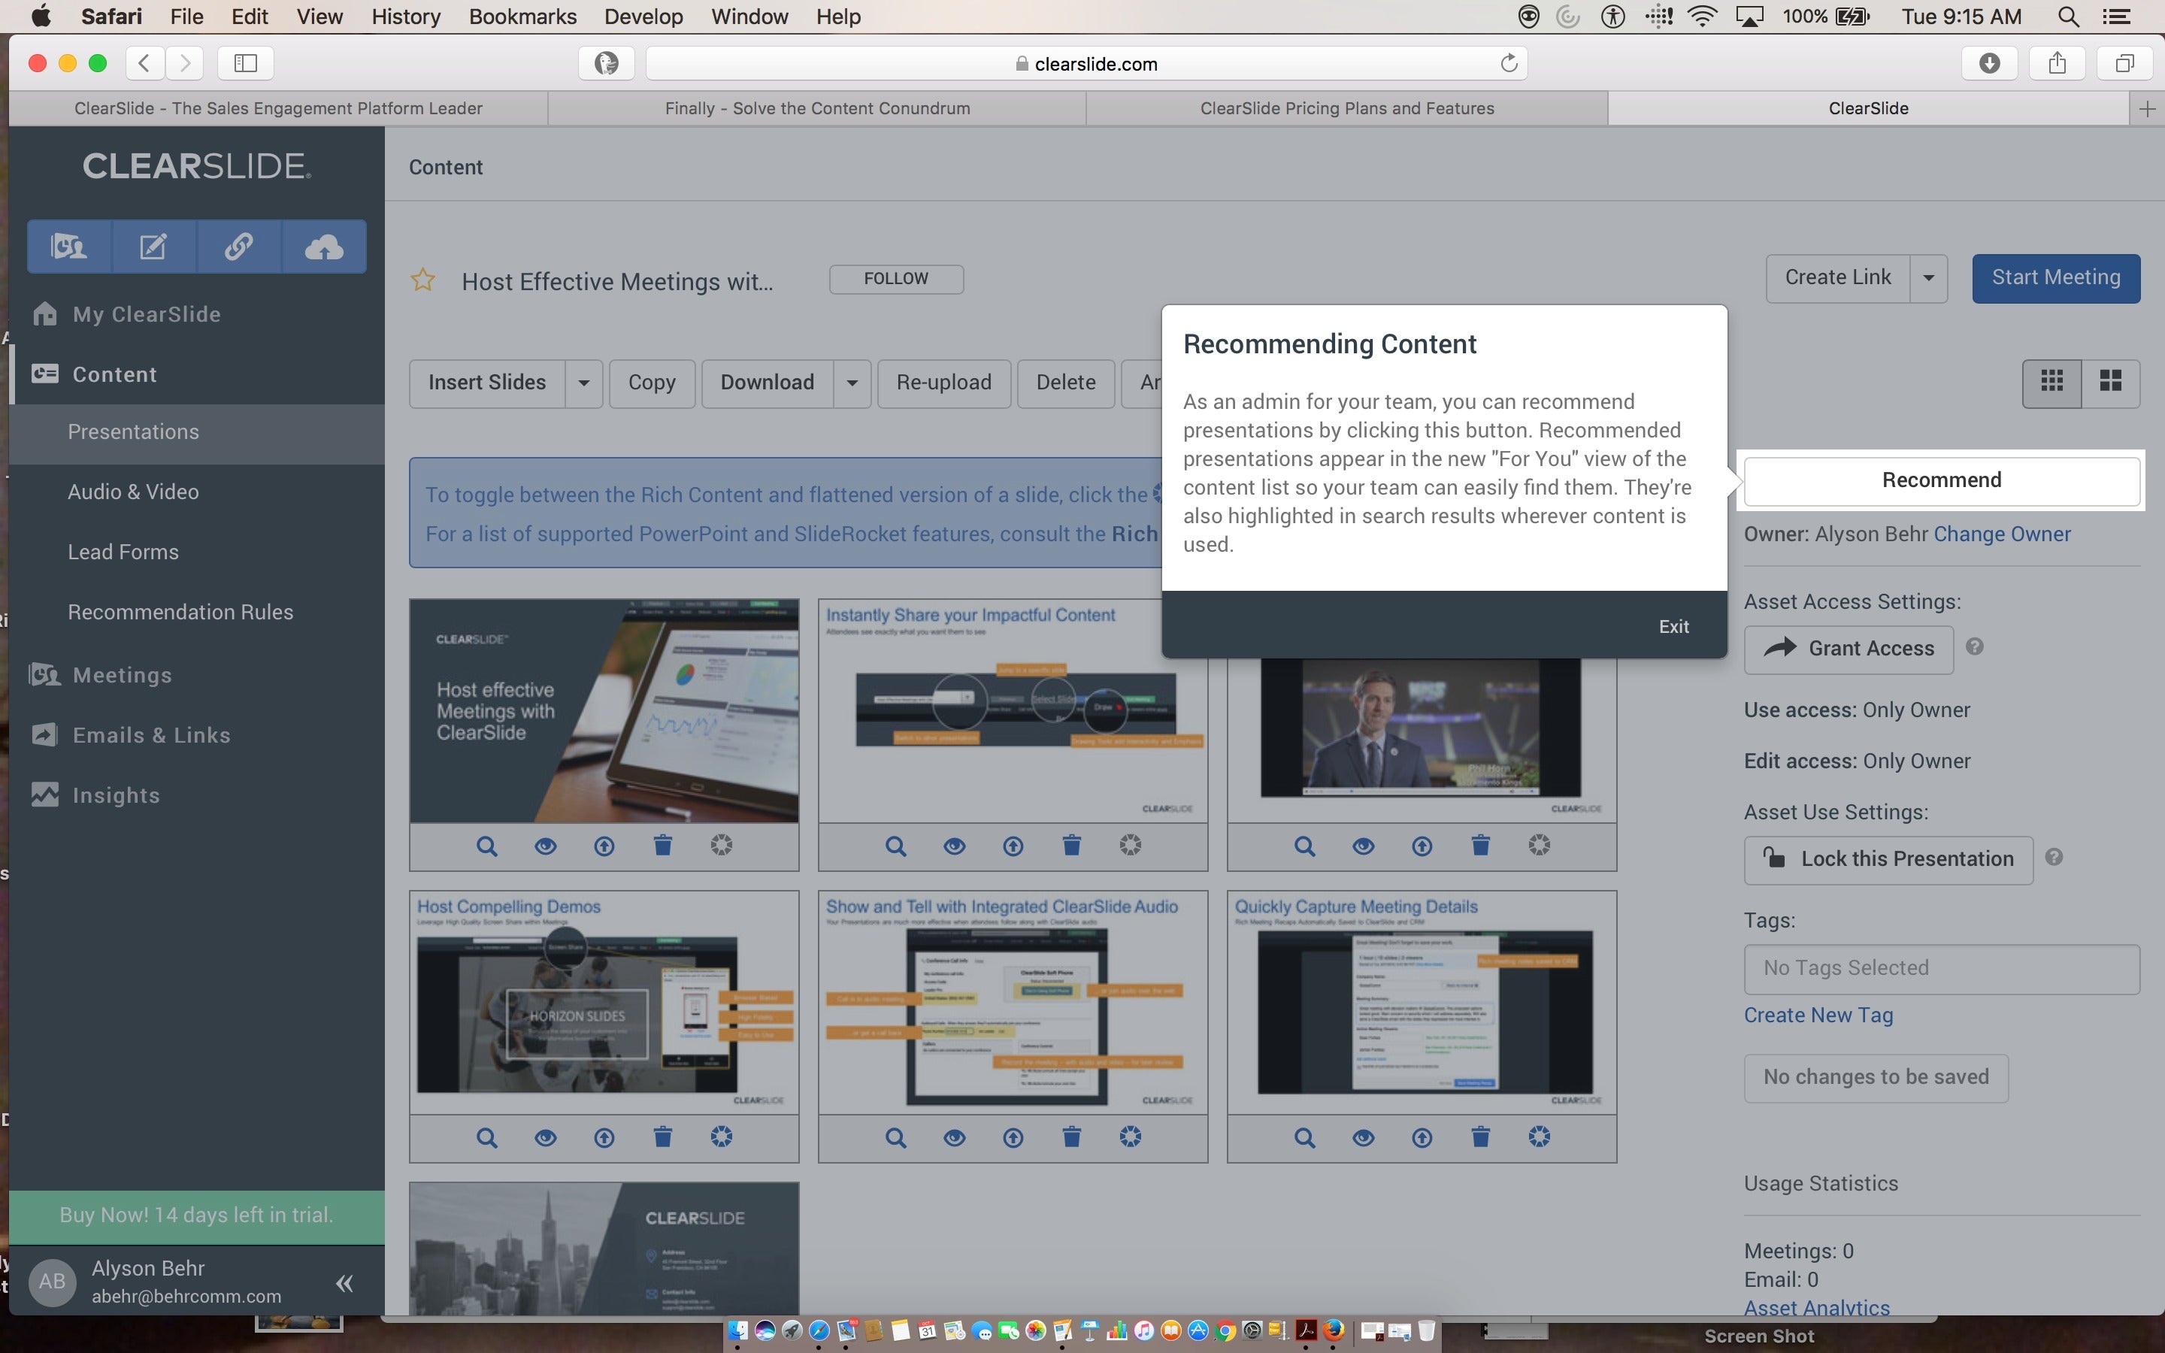Open the Develop menu

[x=643, y=16]
